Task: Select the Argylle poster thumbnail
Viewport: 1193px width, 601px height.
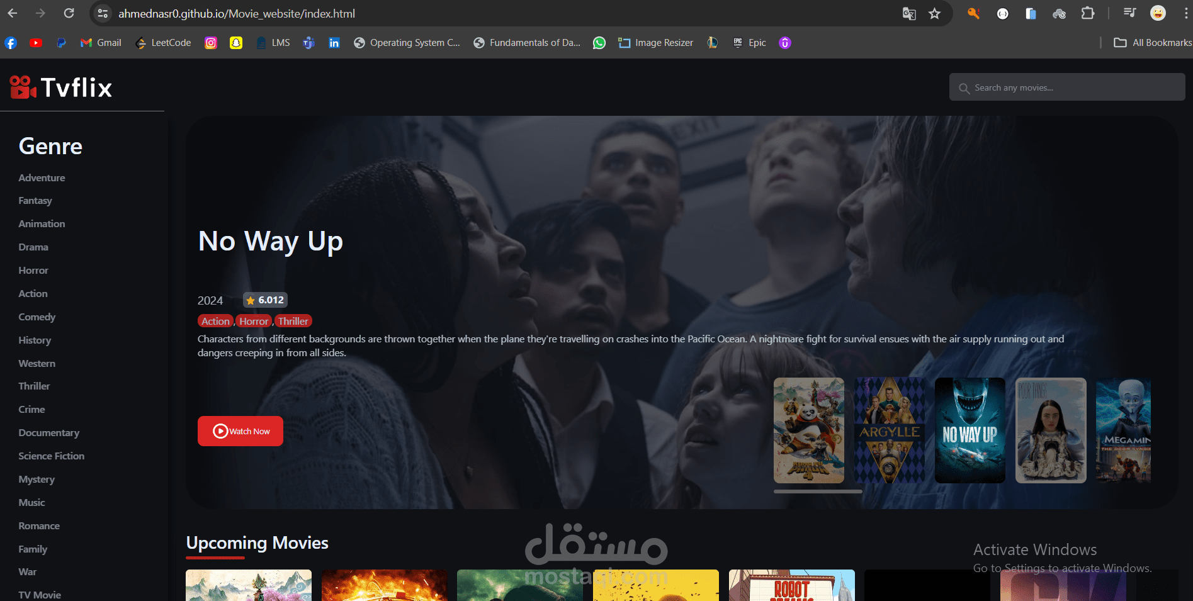Action: tap(890, 430)
